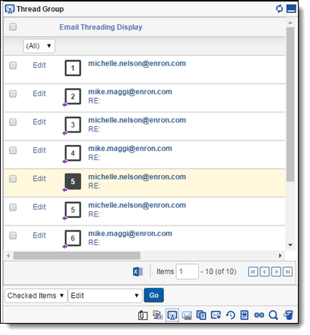Go to previous page of items
This screenshot has height=335, width=310.
[x=265, y=272]
